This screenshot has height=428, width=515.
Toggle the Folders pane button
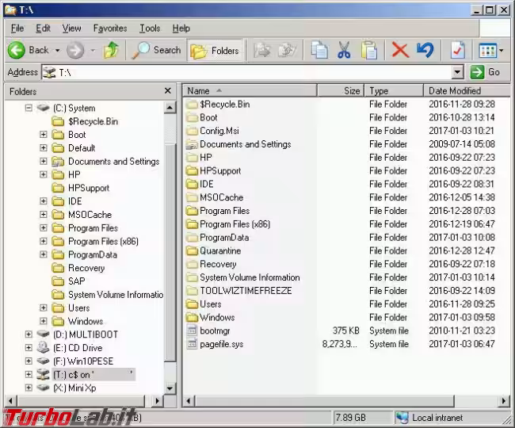coord(216,51)
